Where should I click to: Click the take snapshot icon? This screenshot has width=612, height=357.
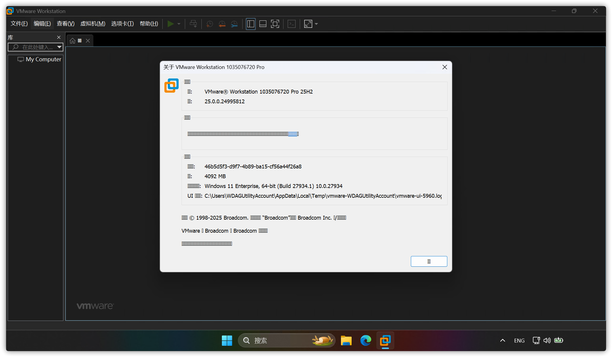[x=209, y=24]
